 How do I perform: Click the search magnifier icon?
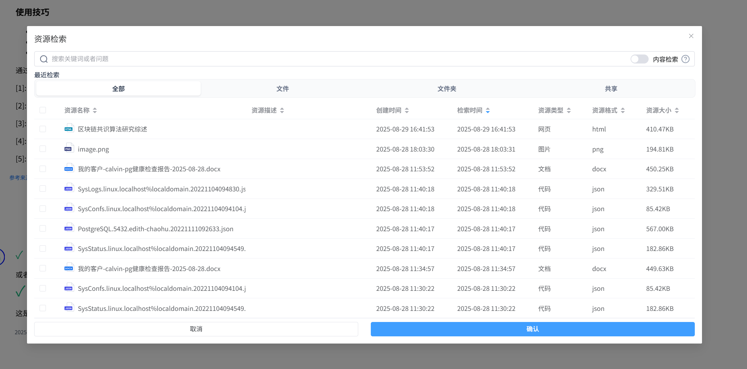coord(44,59)
